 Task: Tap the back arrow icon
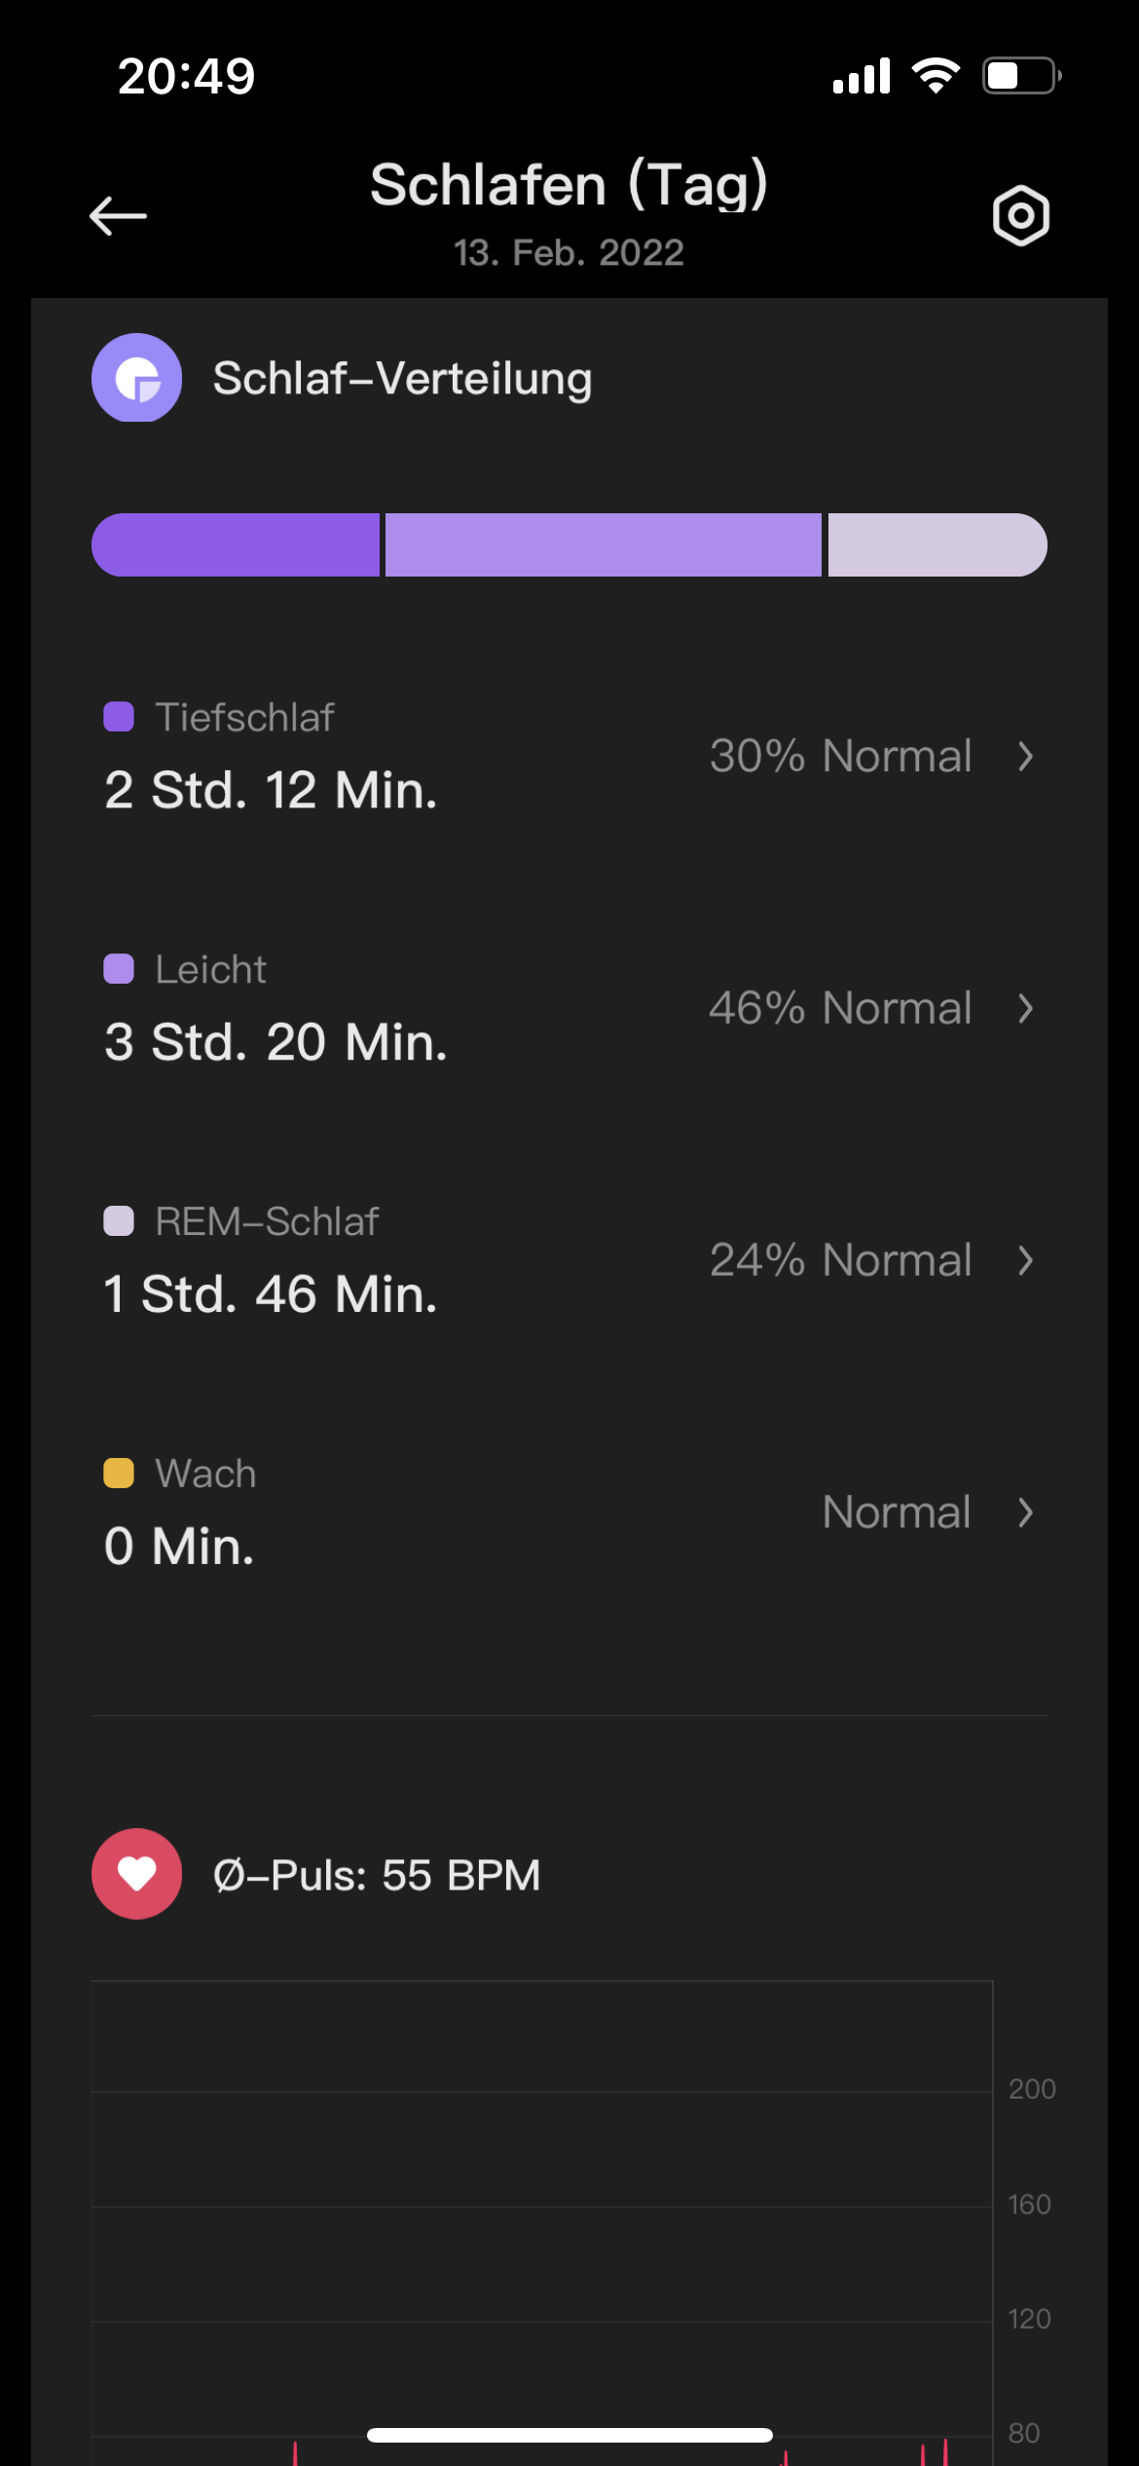tap(118, 215)
